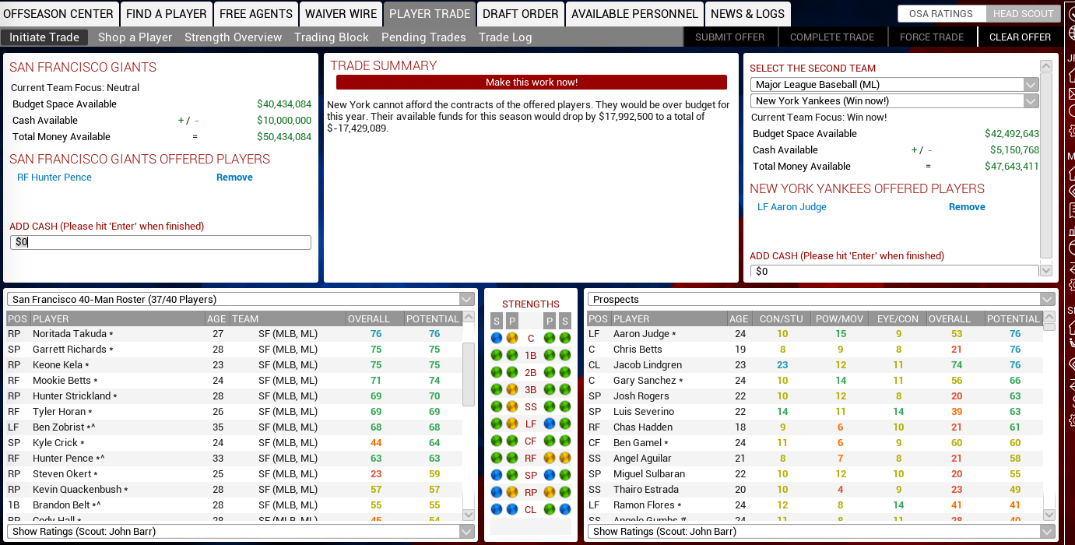Sort Giants roster by the AGE column
This screenshot has width=1075, height=545.
[x=216, y=319]
